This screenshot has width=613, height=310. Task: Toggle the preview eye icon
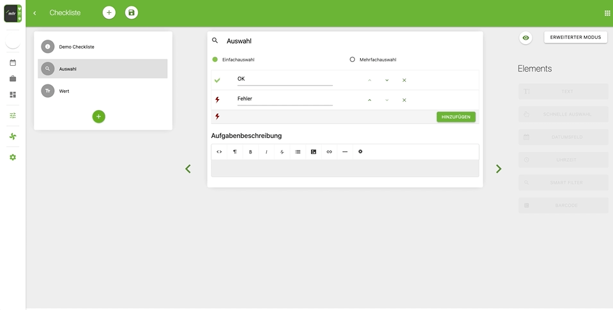click(x=526, y=38)
